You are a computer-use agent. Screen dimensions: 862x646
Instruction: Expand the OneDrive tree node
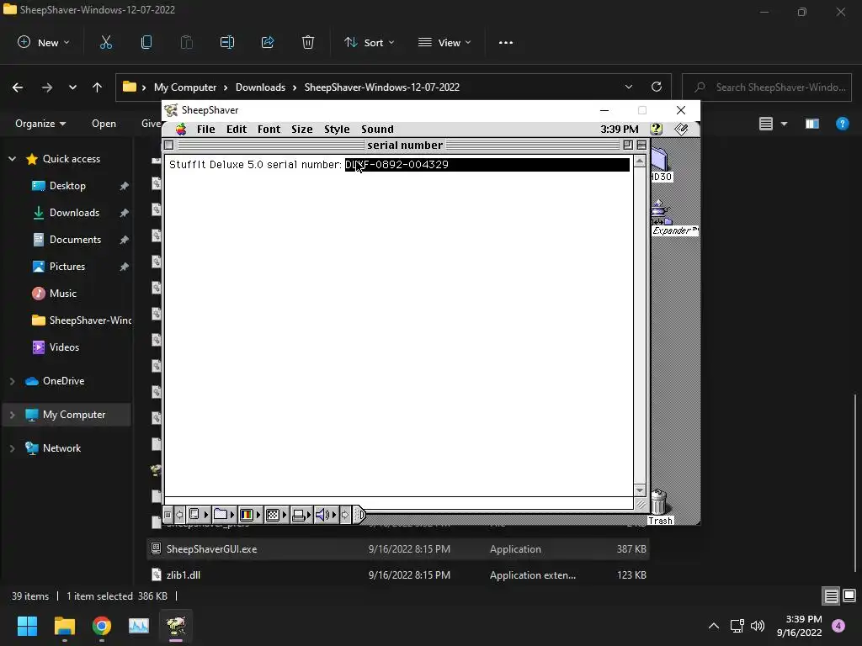tap(12, 381)
